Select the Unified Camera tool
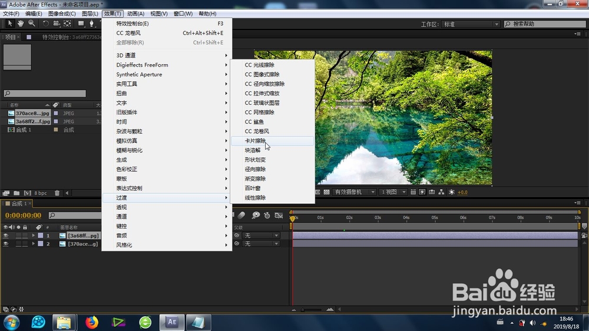Viewport: 589px width, 331px height. 57,24
